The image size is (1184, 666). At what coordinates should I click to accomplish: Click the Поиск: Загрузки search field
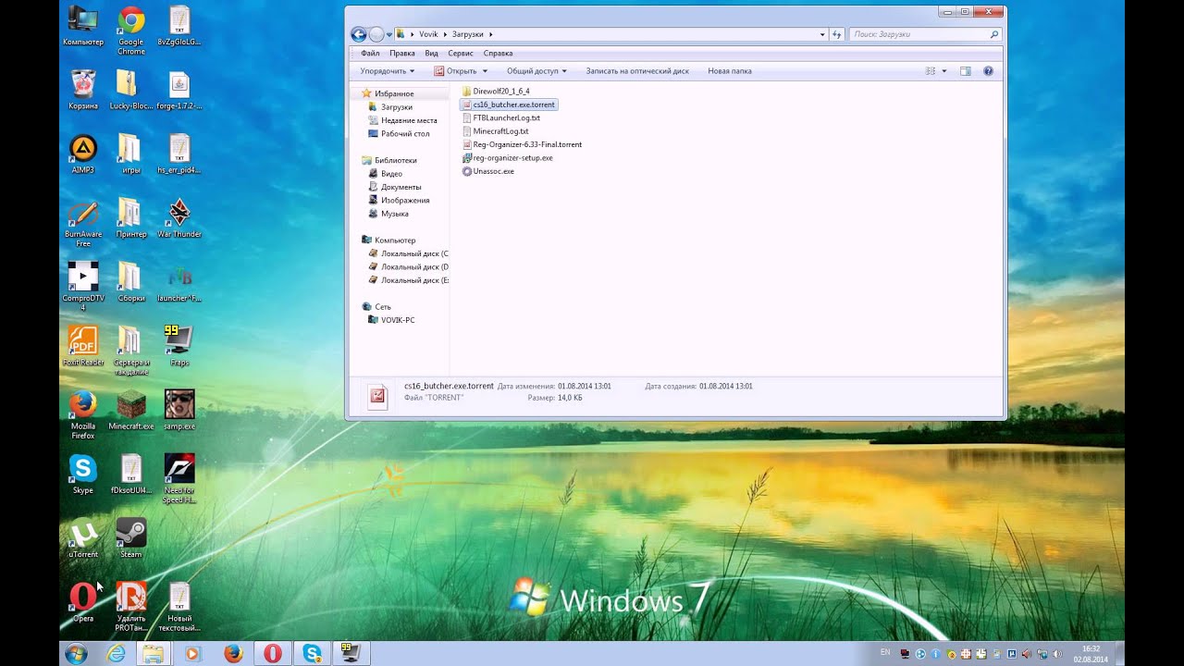tap(925, 34)
